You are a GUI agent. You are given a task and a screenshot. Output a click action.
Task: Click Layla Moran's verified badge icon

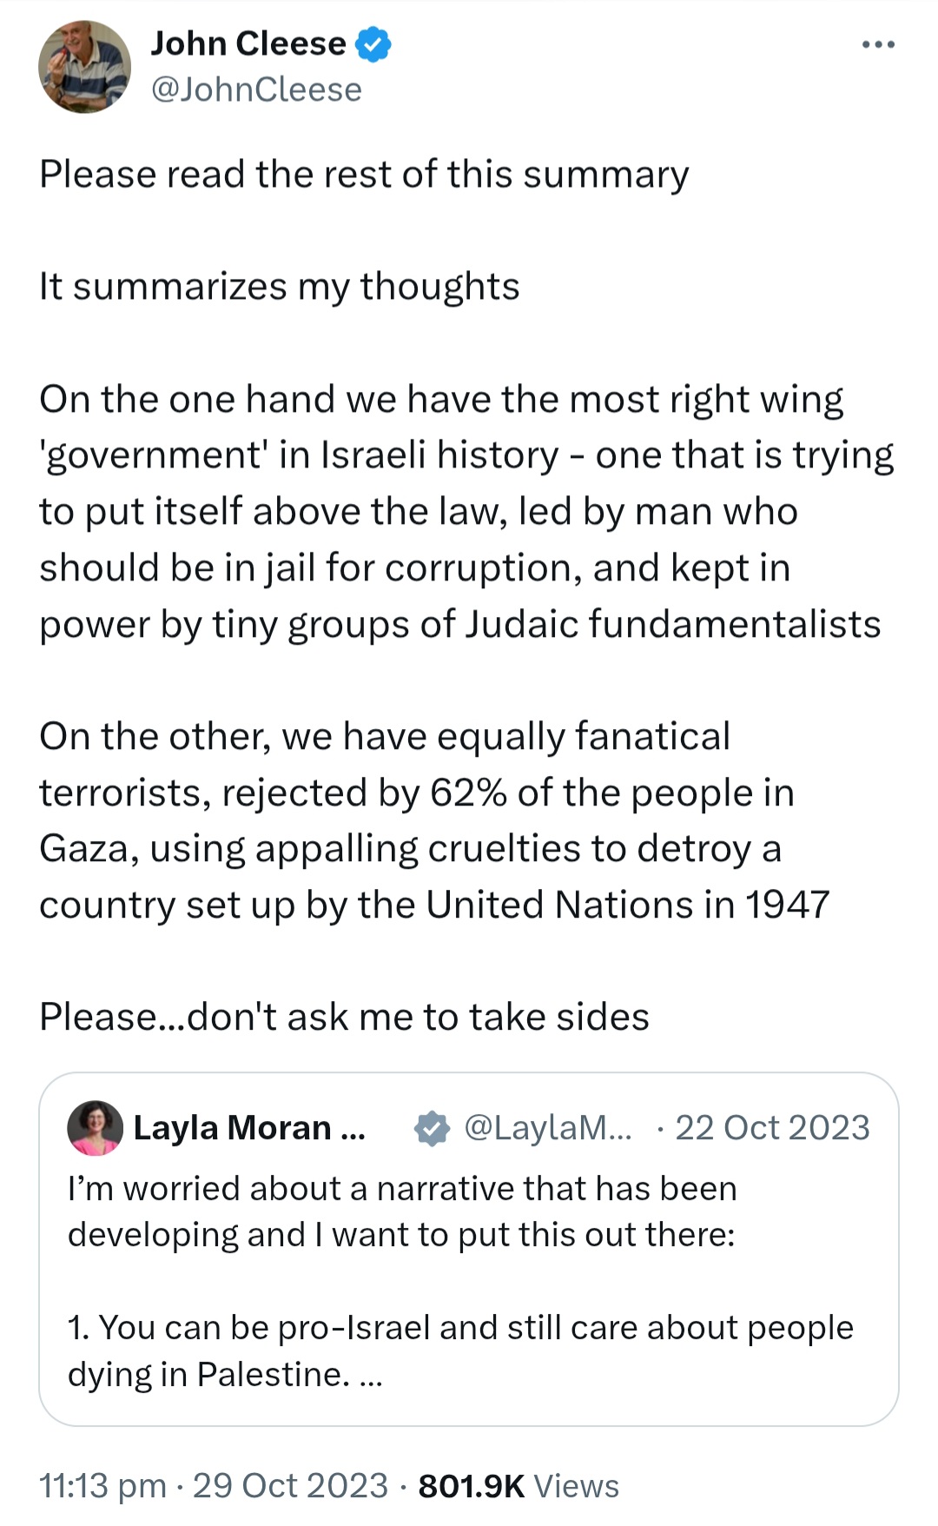coord(432,1128)
